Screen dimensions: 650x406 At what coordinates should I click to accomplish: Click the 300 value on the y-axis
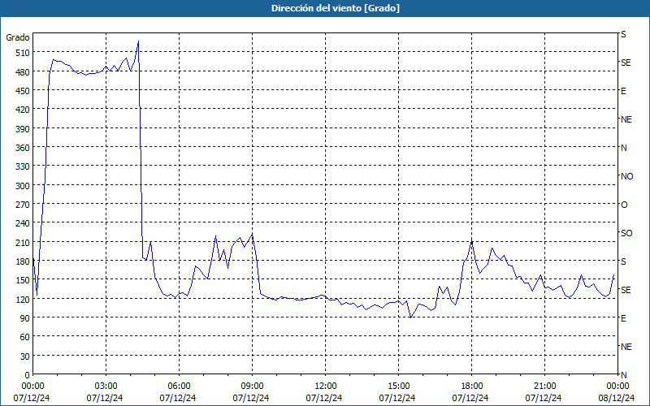tap(23, 186)
